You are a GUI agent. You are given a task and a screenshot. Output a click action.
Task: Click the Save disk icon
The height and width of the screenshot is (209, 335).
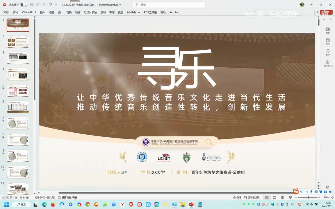point(32,5)
